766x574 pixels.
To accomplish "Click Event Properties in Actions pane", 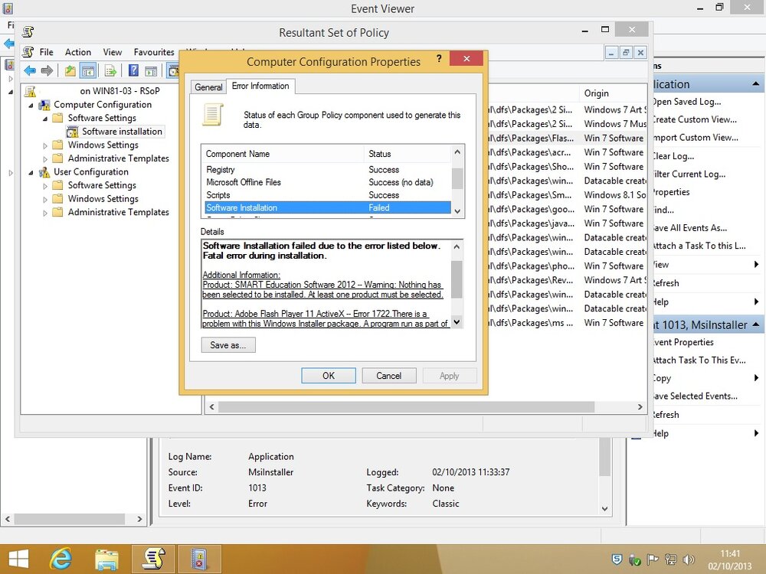I will pos(683,342).
